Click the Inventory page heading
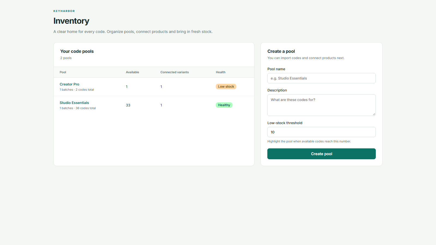The height and width of the screenshot is (245, 436). pos(71,21)
